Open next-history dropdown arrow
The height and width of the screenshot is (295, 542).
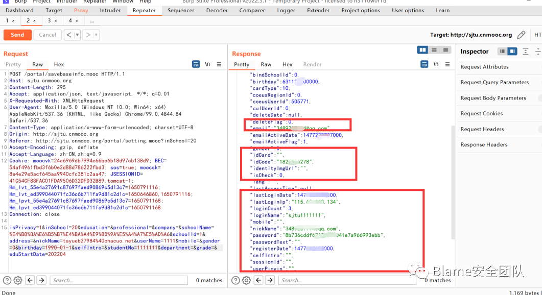click(x=96, y=35)
